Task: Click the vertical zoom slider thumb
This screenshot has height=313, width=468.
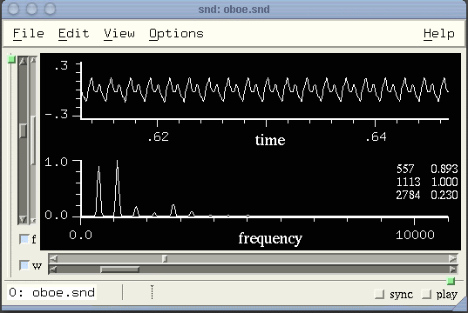Action: point(23,130)
